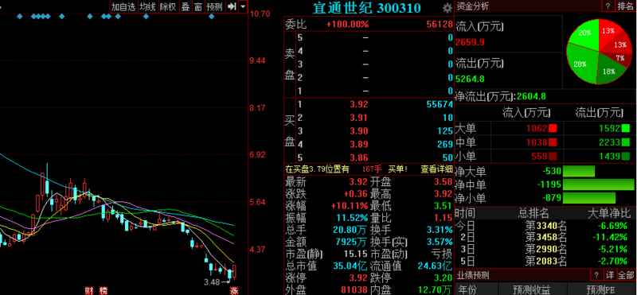Toggle the 叠 overlay option

(186, 6)
